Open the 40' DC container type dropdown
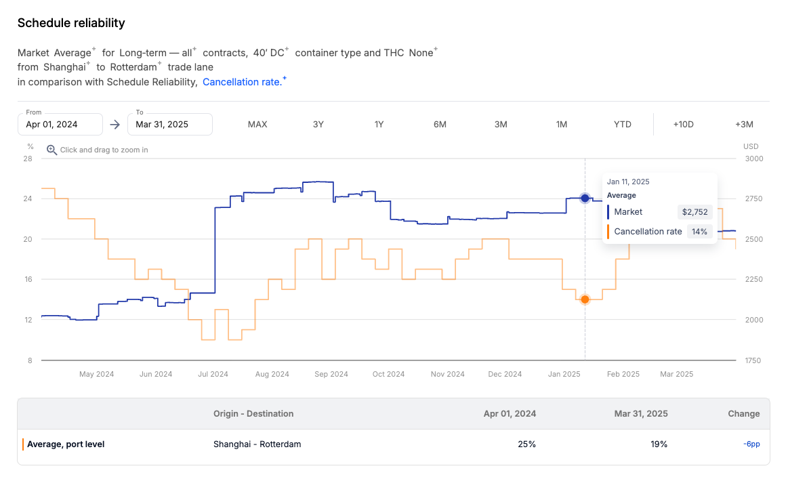The width and height of the screenshot is (788, 479). 270,53
